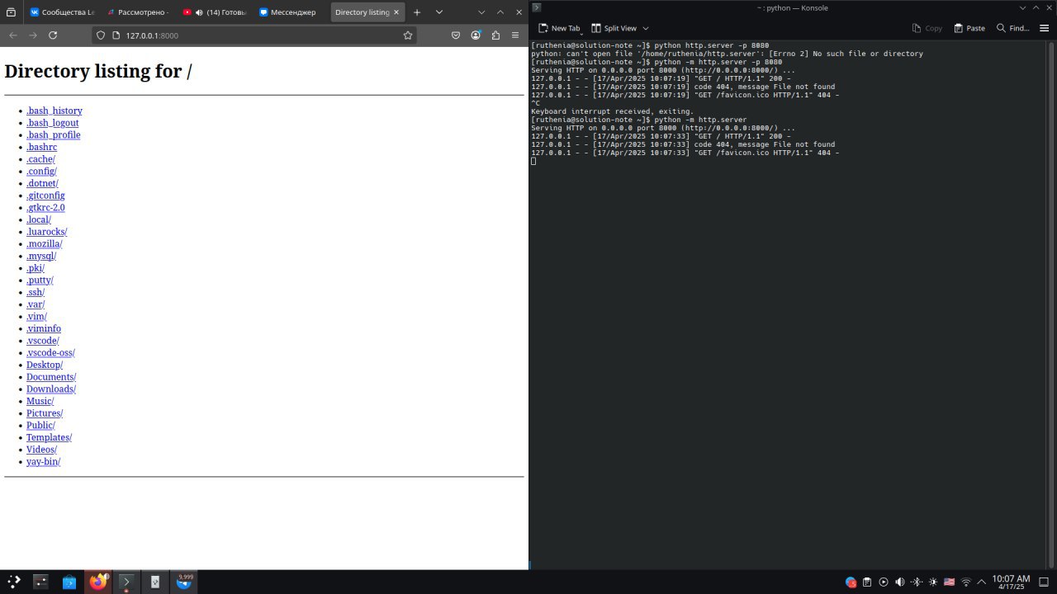Open the Videos/ directory link
The height and width of the screenshot is (594, 1057).
pyautogui.click(x=41, y=450)
